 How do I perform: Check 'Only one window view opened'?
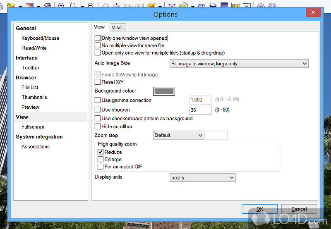click(97, 38)
